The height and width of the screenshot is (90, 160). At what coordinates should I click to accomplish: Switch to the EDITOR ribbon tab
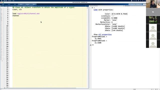click(x=21, y=4)
